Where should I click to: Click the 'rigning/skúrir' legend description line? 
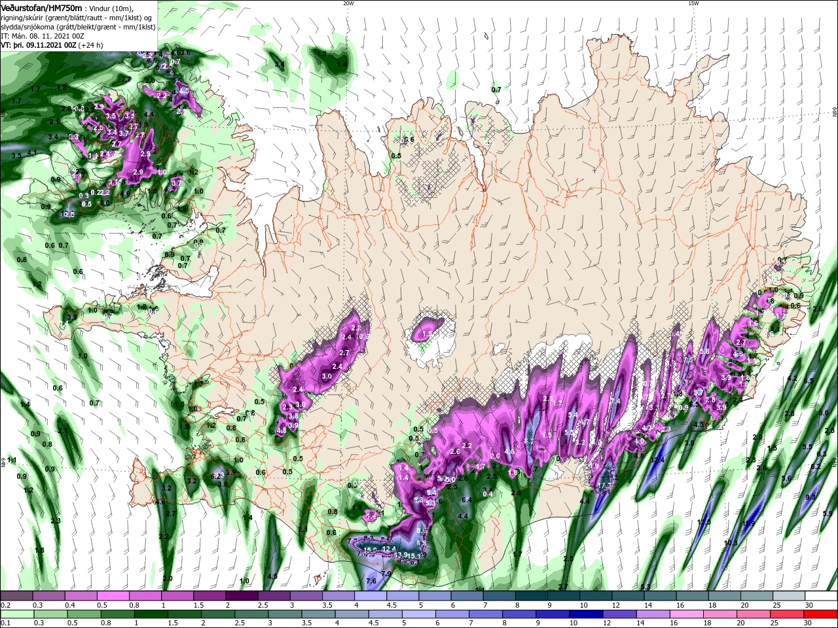coord(77,18)
